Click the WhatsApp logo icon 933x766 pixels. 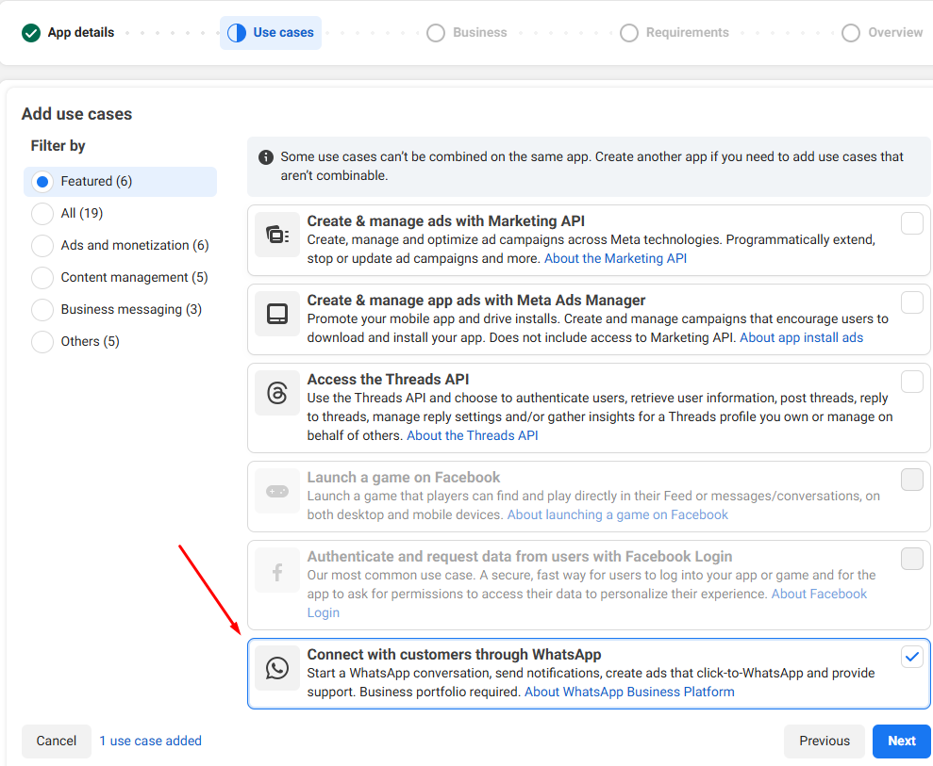(x=277, y=668)
